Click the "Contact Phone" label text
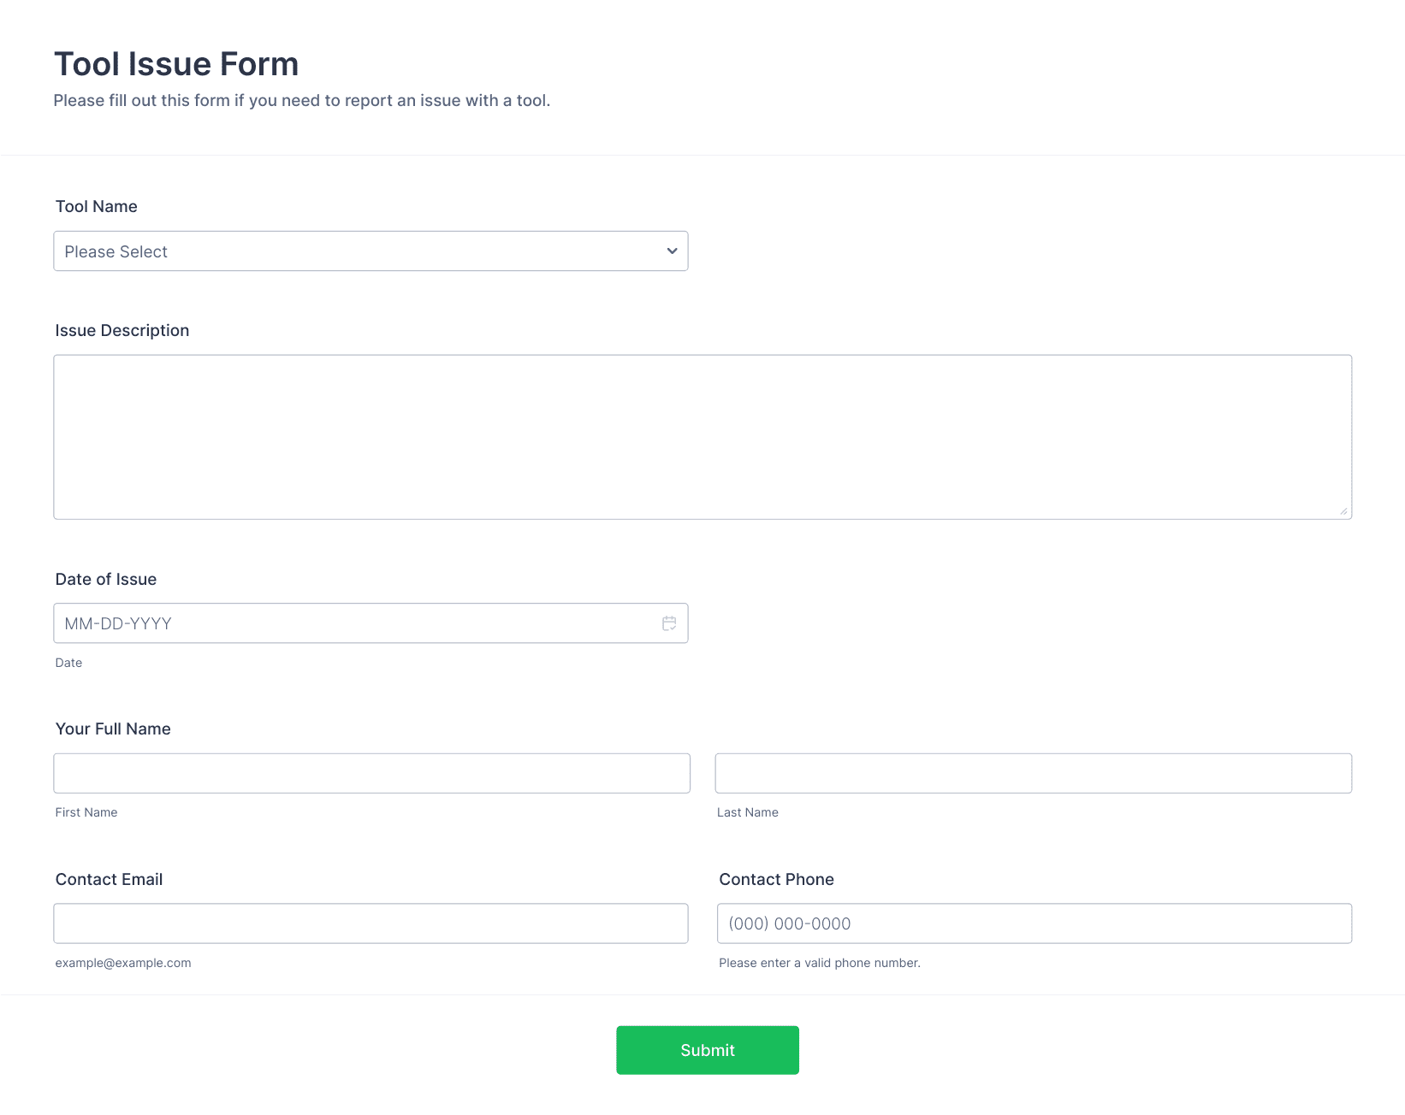 click(x=776, y=879)
